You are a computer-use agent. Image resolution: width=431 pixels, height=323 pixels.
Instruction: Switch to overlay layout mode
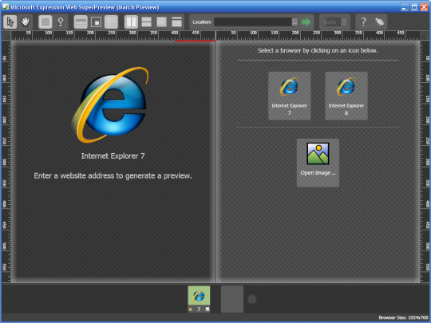(161, 22)
